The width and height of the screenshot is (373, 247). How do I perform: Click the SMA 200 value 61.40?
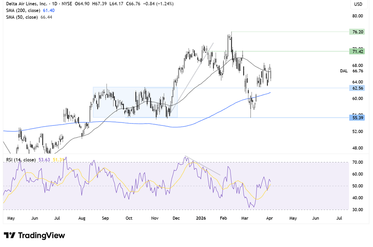[x=49, y=10]
